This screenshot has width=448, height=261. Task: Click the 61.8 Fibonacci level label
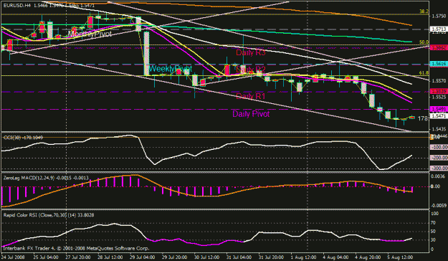tap(424, 73)
